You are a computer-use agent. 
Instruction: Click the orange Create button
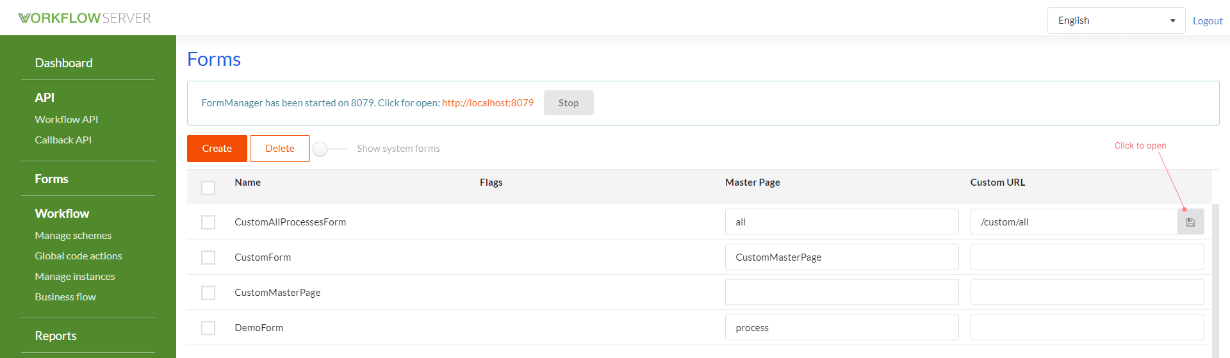click(217, 149)
